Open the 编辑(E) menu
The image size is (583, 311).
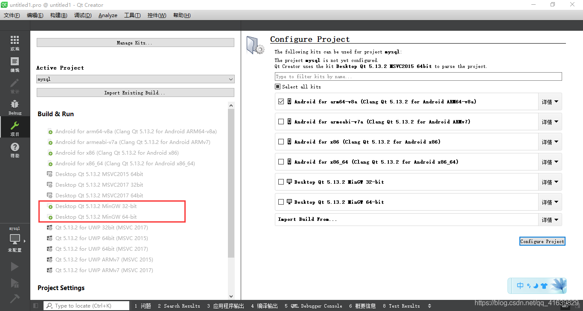pyautogui.click(x=35, y=15)
